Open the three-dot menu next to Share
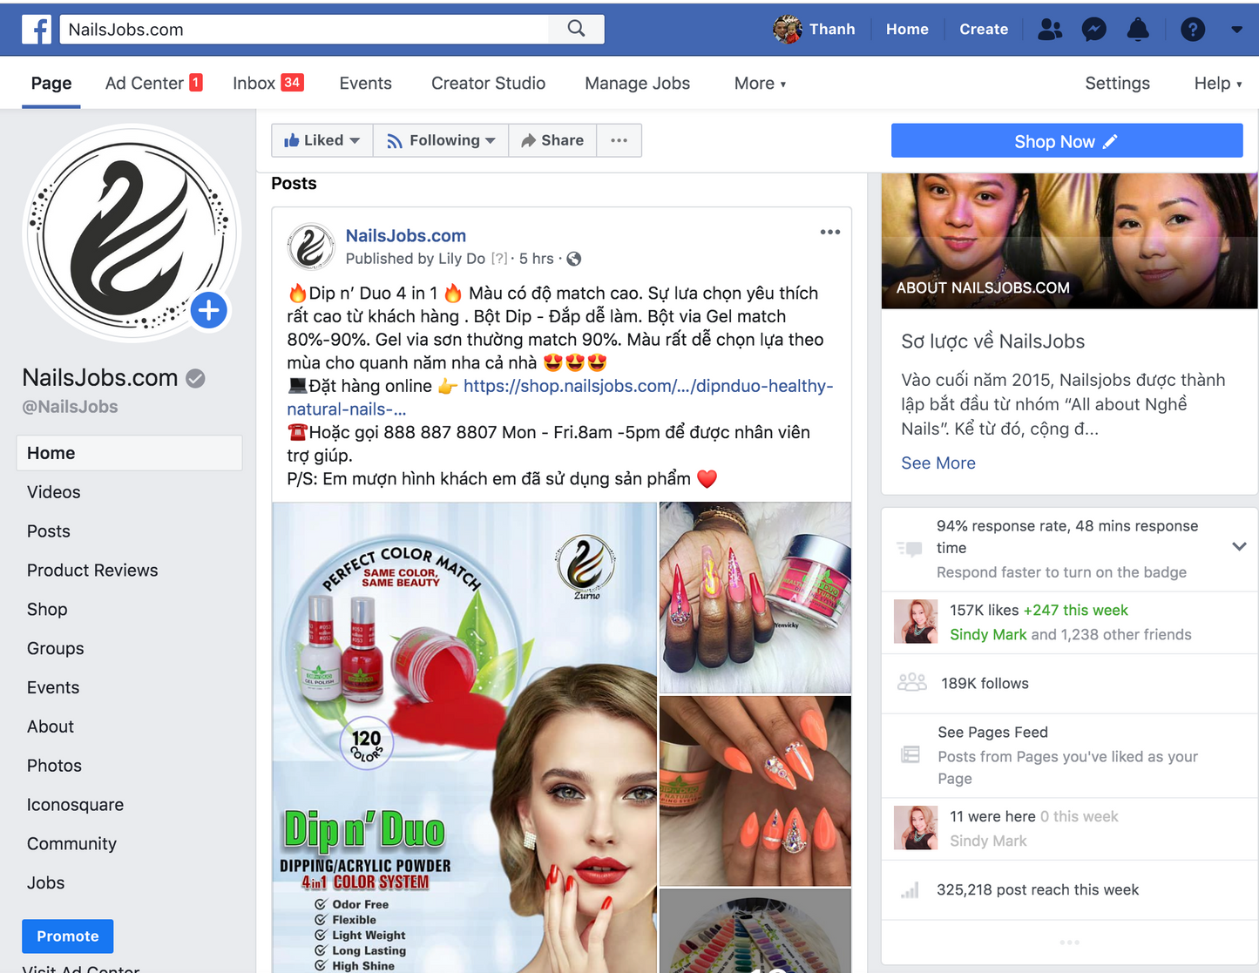Viewport: 1259px width, 973px height. (619, 140)
